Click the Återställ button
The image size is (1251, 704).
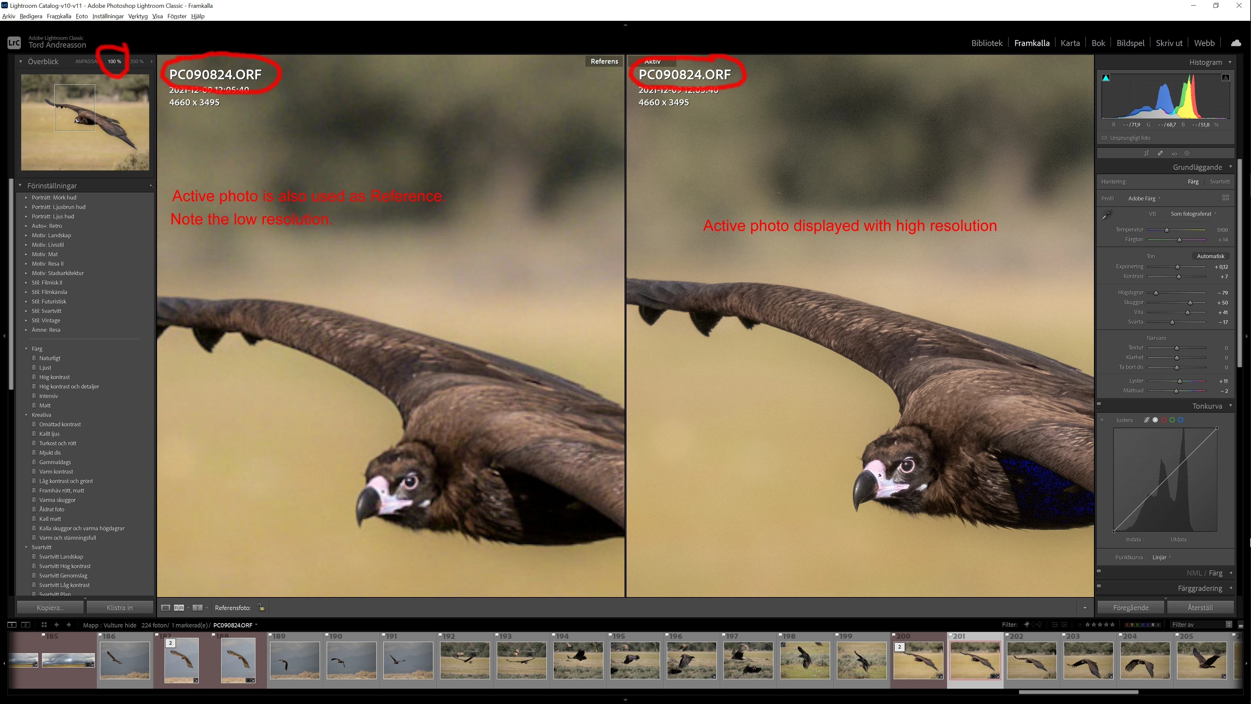(1200, 607)
